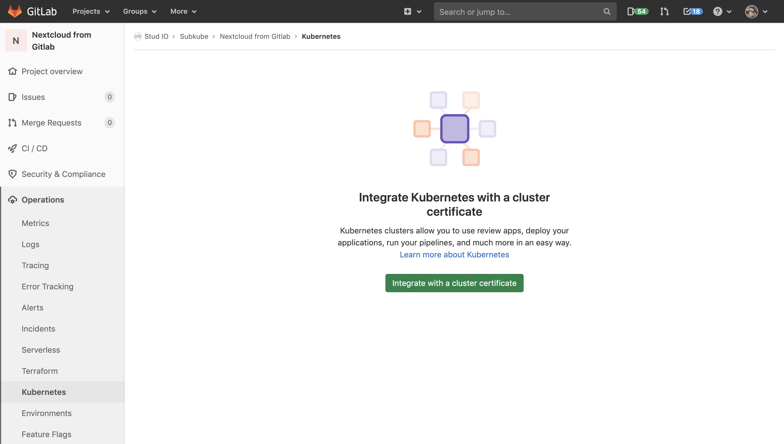Open the To-Do list showing 18

click(x=693, y=12)
